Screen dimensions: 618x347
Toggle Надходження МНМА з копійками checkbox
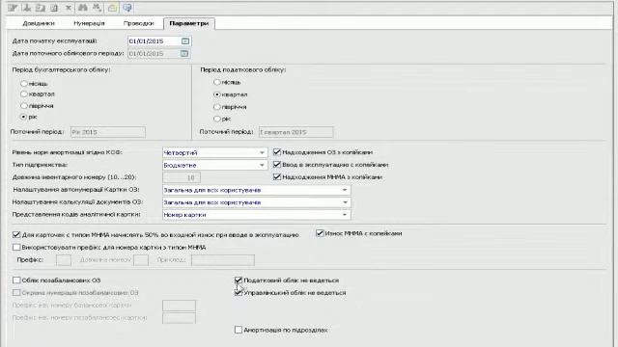click(277, 177)
